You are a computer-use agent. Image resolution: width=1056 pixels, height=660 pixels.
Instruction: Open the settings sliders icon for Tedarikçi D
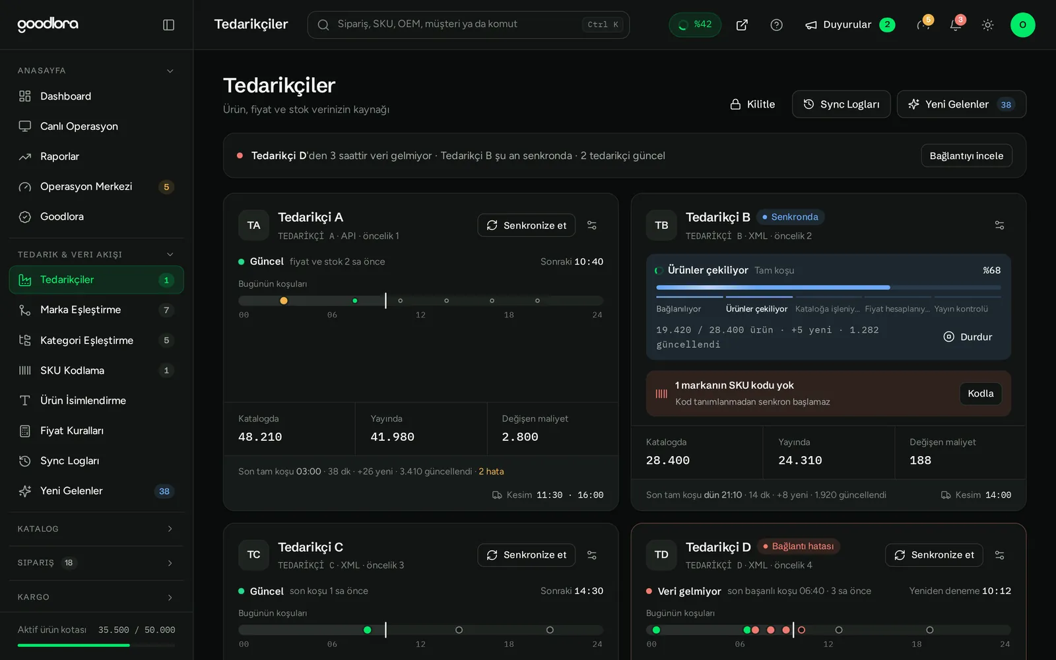[999, 555]
